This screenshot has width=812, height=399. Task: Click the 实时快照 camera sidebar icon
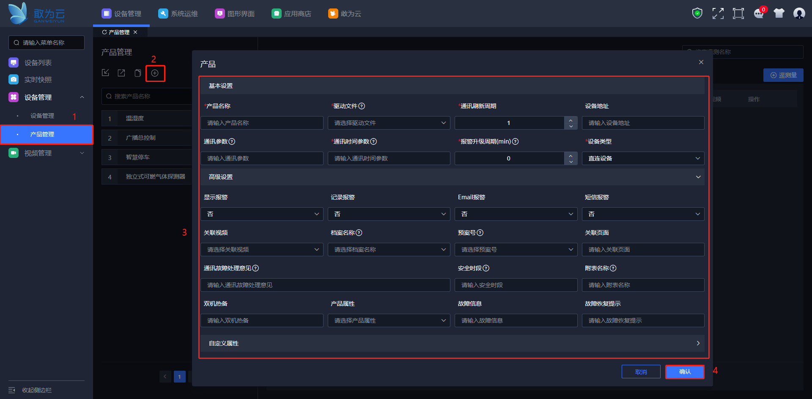[x=14, y=79]
